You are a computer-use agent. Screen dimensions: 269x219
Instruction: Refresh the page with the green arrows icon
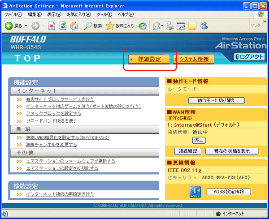(63, 26)
